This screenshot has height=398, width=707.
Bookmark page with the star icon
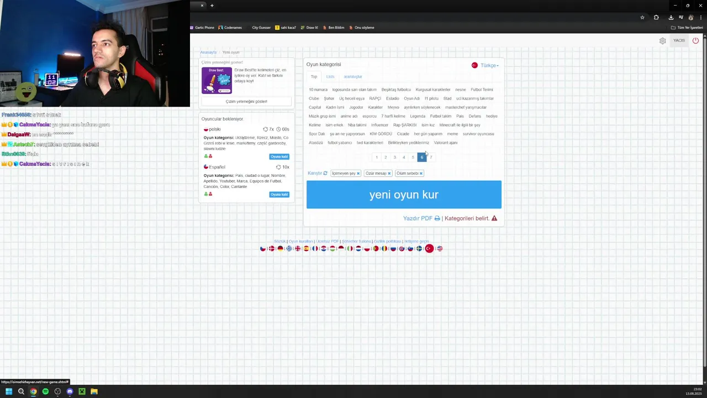(642, 18)
